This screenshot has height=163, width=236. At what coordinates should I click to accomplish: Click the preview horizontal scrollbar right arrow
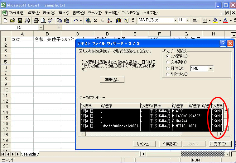220,134
